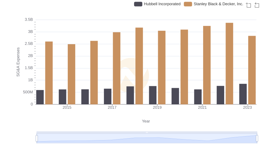Viewport: 263px width, 151px height.
Task: Click Hubbell Incorporated dark legend swatch
Action: pyautogui.click(x=138, y=4)
